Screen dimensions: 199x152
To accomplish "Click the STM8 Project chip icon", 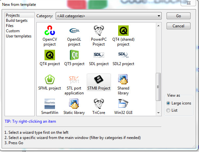I will coord(99,79).
